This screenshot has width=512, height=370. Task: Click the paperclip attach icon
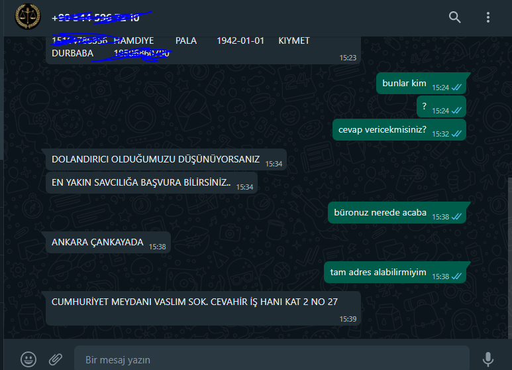coord(56,359)
